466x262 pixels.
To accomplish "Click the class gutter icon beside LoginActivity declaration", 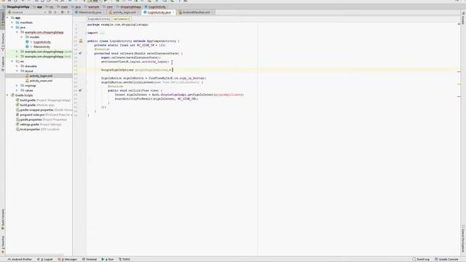I will pos(81,41).
